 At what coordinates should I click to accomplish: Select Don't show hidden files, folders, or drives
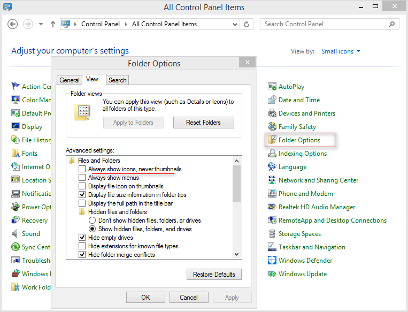(92, 220)
